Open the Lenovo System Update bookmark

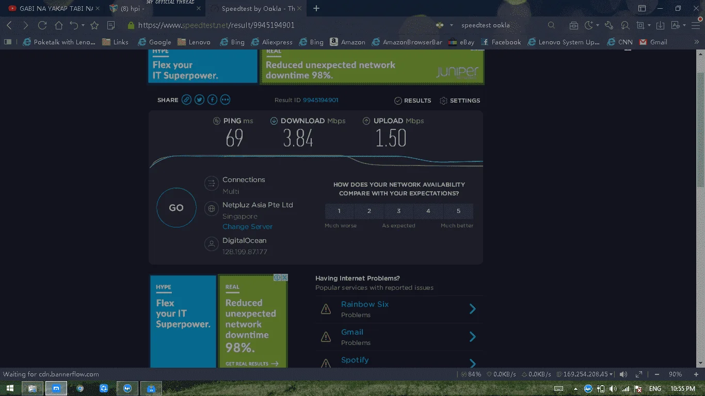(x=564, y=42)
